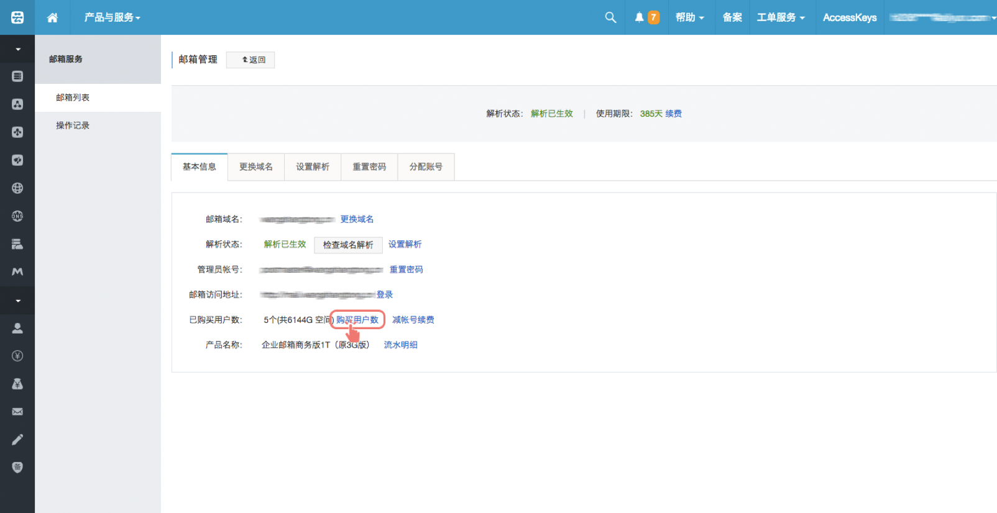Open the search magnifier icon
The height and width of the screenshot is (513, 997).
[610, 17]
